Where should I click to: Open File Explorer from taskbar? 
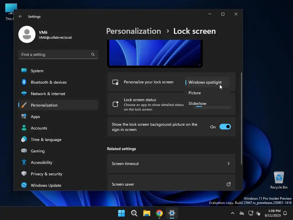(x=147, y=213)
